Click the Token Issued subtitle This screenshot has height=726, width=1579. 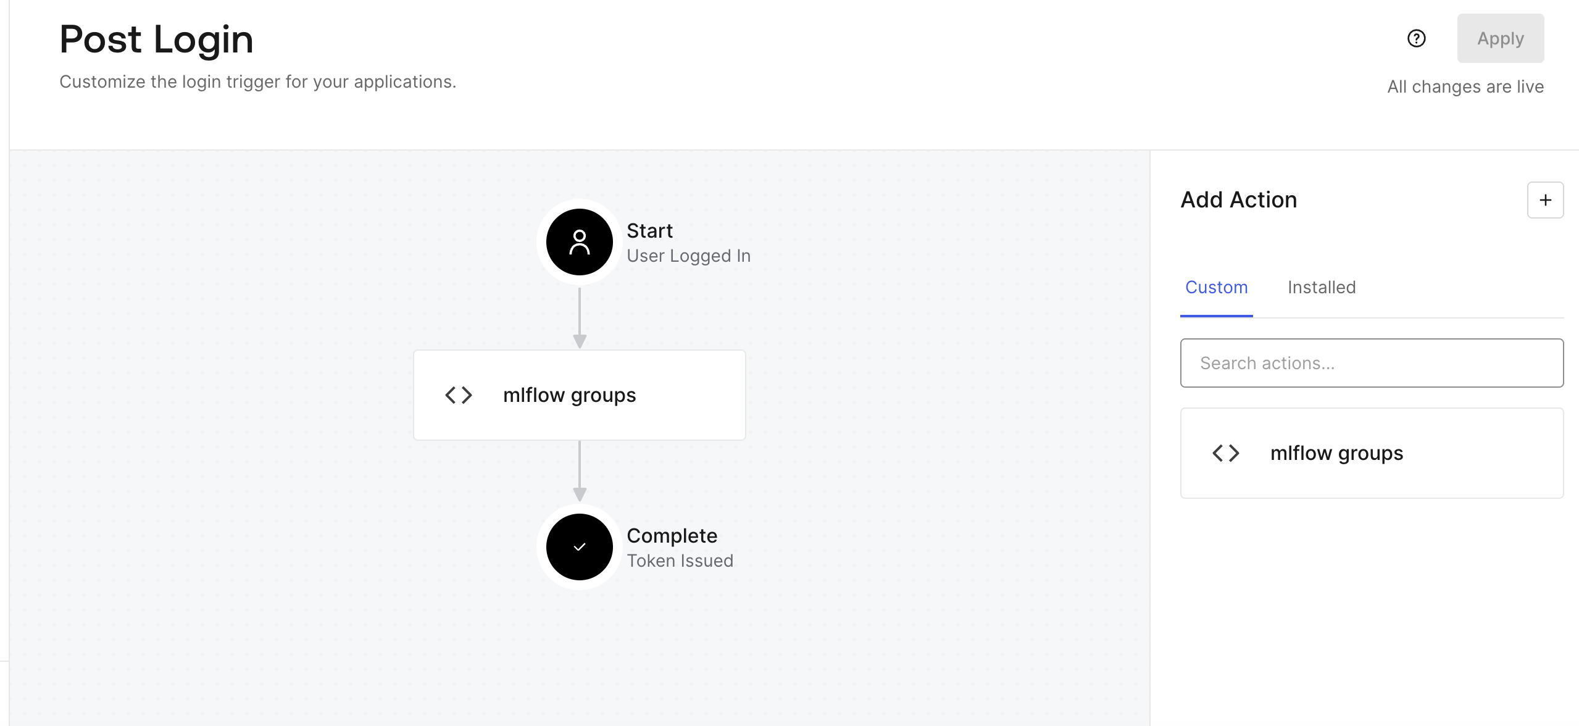pyautogui.click(x=680, y=561)
